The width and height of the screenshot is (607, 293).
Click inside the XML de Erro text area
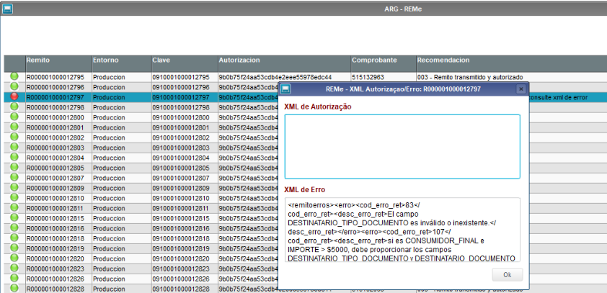click(402, 230)
